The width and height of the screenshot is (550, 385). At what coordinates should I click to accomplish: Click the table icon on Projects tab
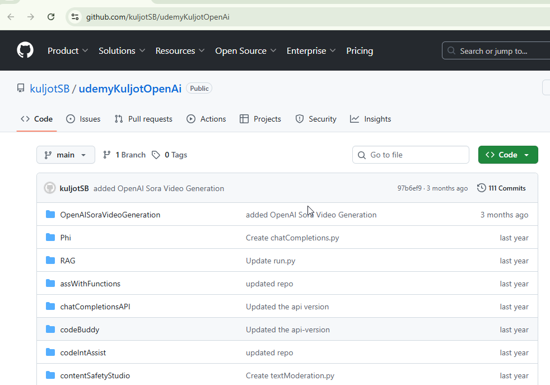coord(244,119)
